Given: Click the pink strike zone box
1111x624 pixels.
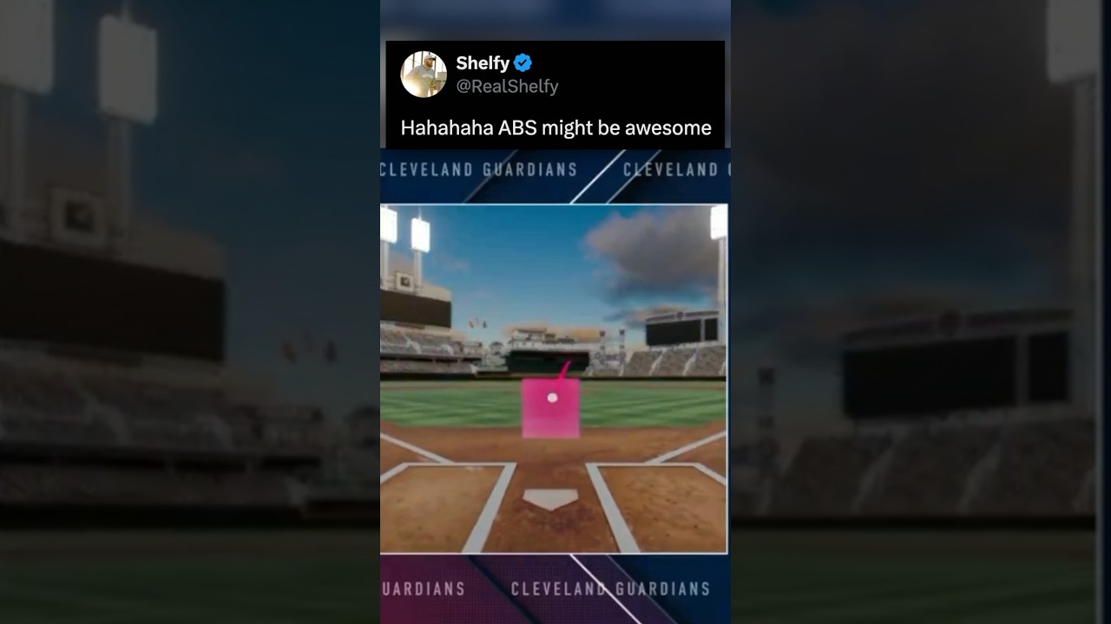Looking at the screenshot, I should tap(550, 407).
